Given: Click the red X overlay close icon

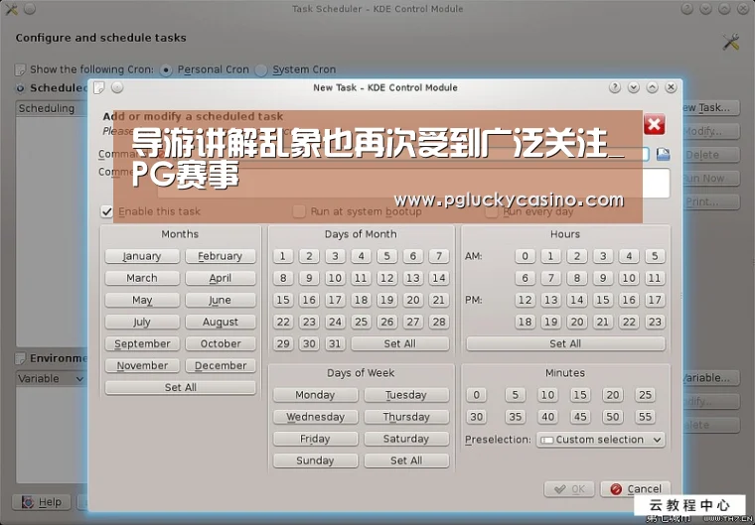Looking at the screenshot, I should 655,125.
